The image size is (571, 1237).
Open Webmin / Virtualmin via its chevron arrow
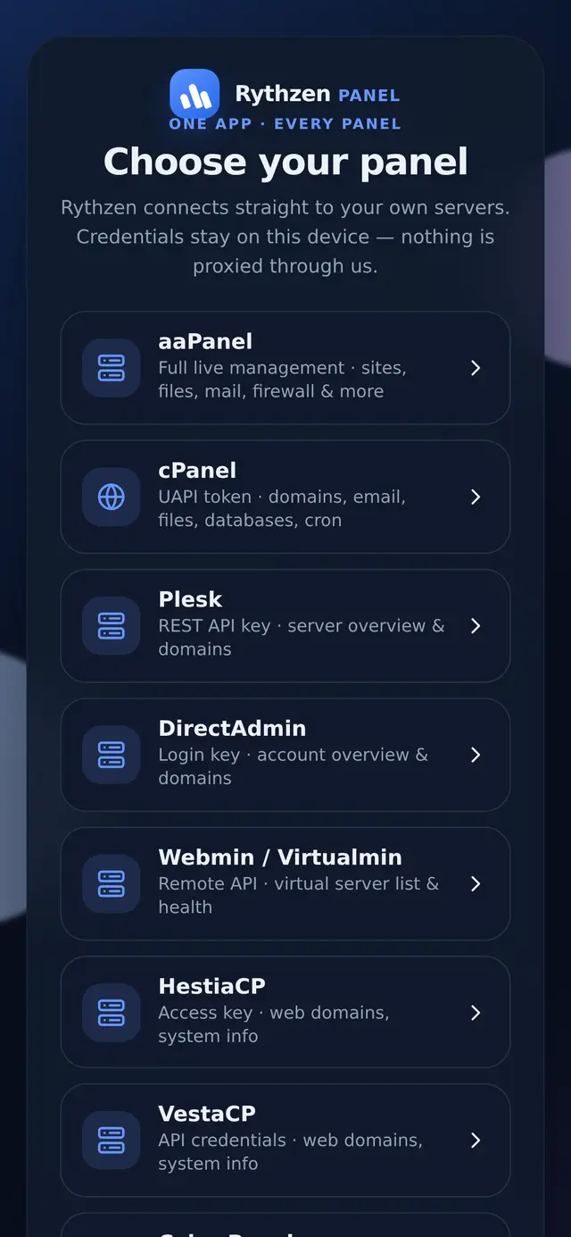(x=476, y=883)
